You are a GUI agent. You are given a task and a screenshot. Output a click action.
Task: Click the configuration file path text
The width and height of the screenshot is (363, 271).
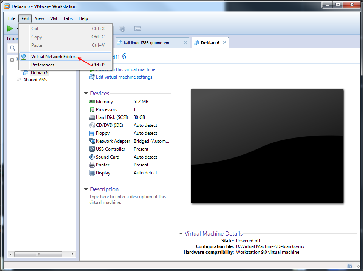point(270,246)
